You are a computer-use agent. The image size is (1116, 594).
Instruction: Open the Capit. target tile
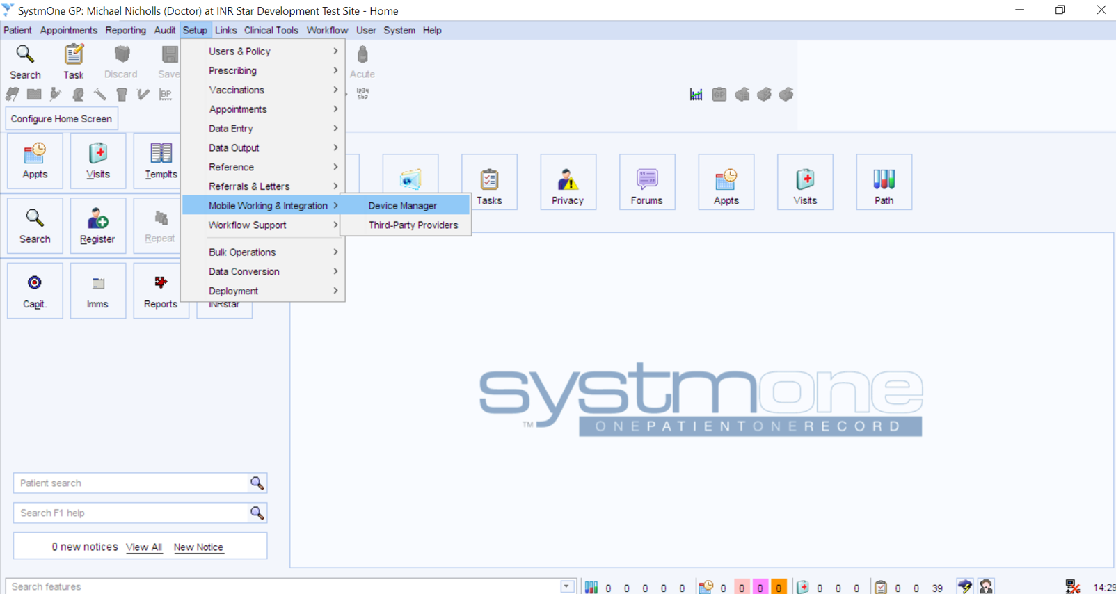[35, 291]
